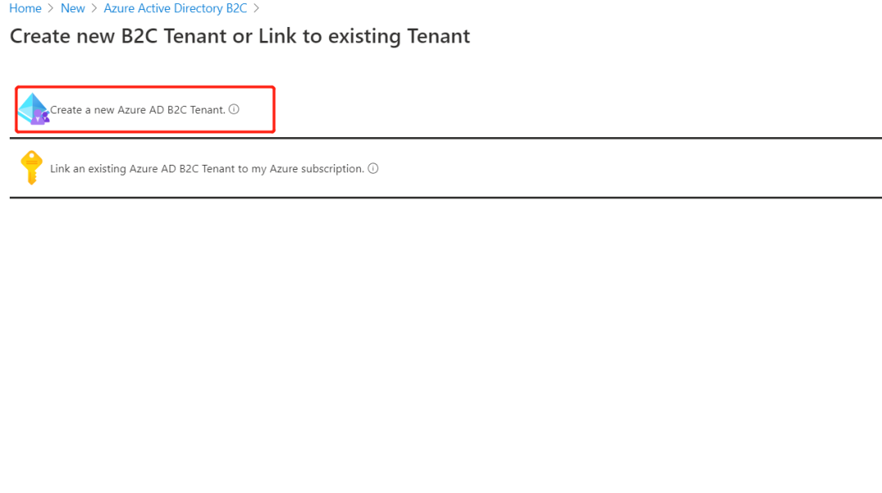Select Create a new Azure AD B2C Tenant
882x493 pixels.
pyautogui.click(x=137, y=109)
